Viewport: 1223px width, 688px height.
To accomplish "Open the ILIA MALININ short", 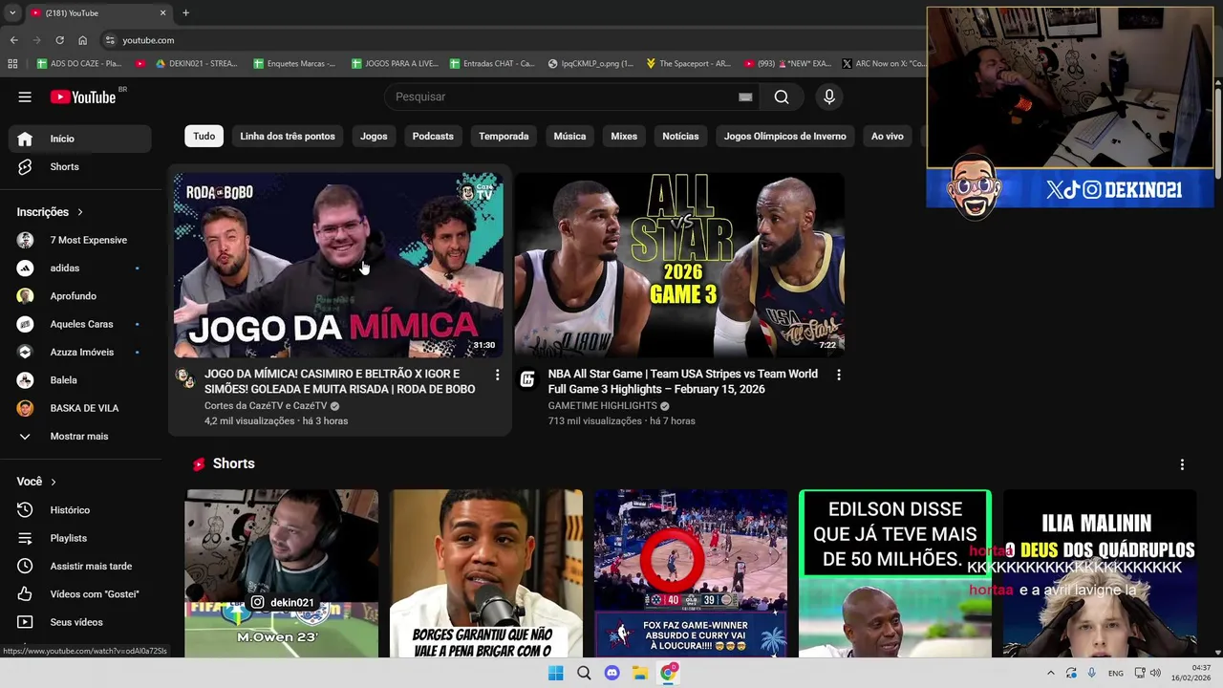I will click(x=1100, y=573).
